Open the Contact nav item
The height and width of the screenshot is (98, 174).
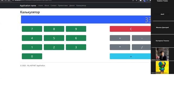tap(54, 5)
